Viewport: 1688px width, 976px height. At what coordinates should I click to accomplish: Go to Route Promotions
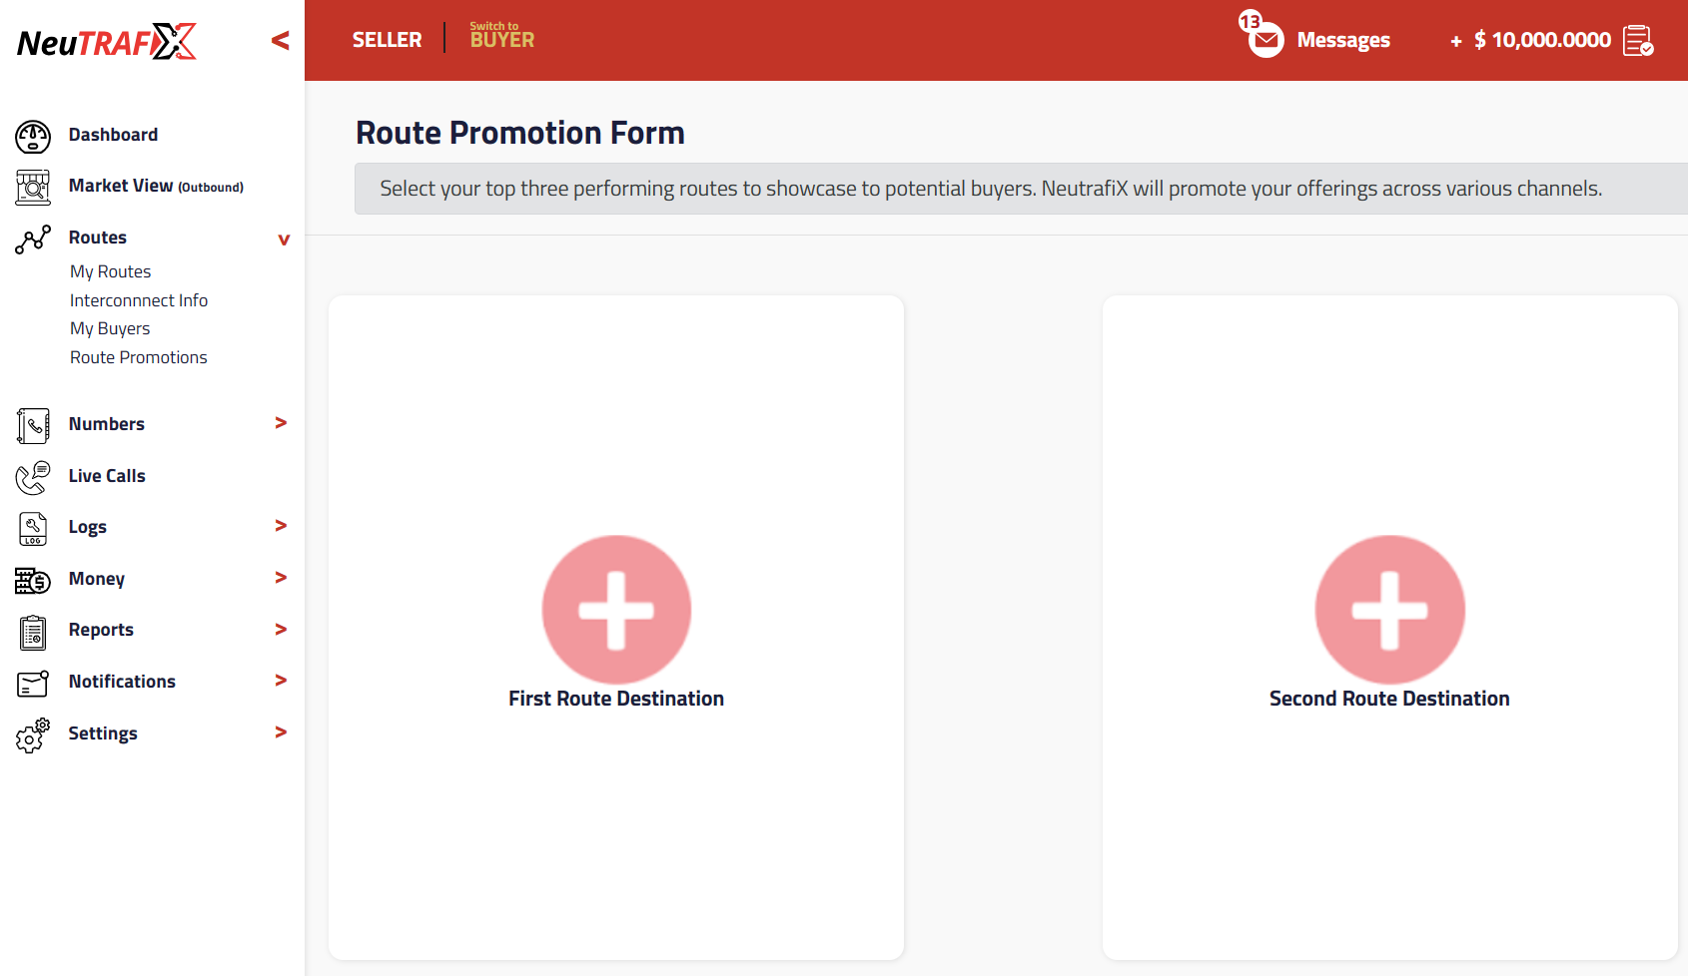139,357
